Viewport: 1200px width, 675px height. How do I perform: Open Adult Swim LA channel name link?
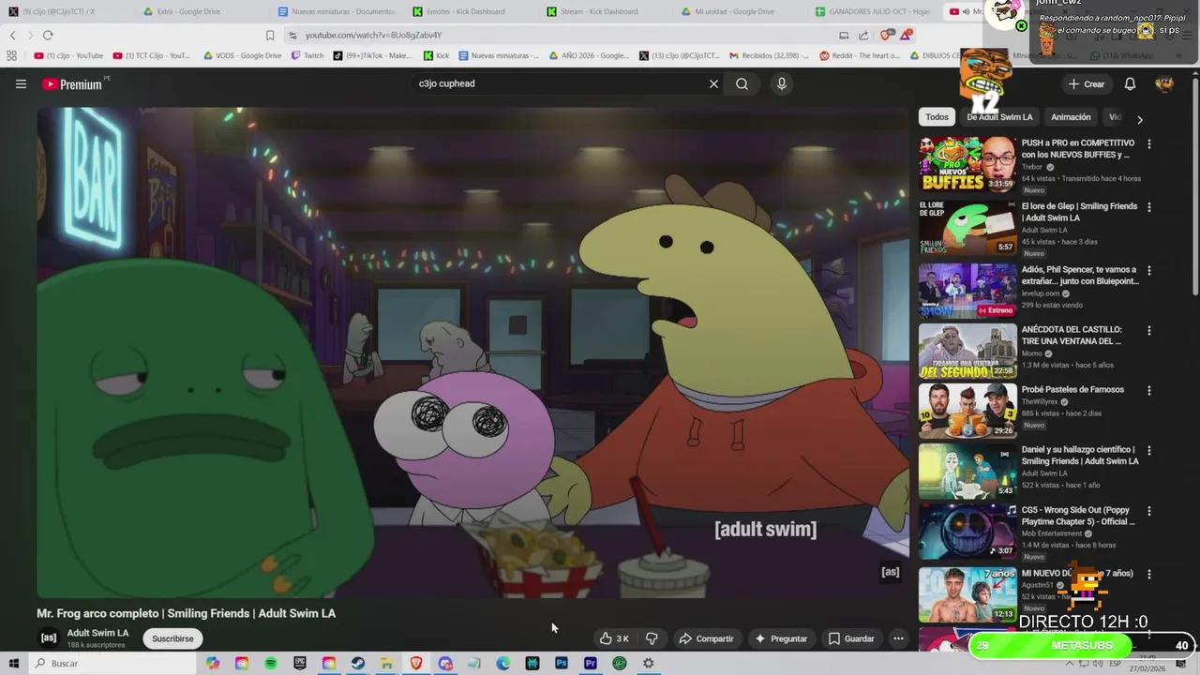click(x=97, y=633)
